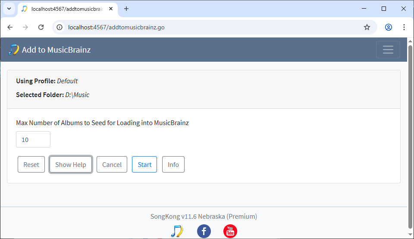Maximize the browser window

[384, 9]
